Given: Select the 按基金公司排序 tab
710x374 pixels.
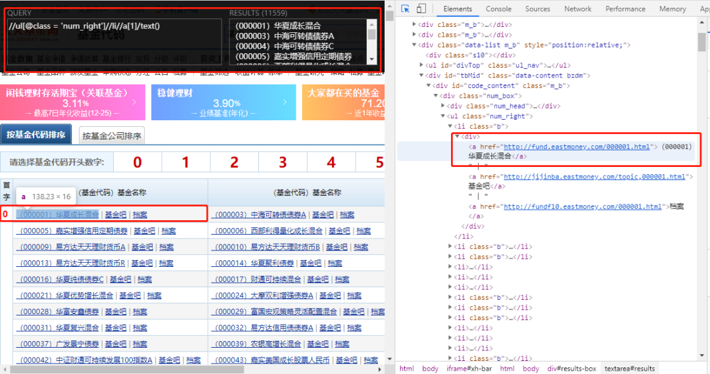Looking at the screenshot, I should [112, 136].
